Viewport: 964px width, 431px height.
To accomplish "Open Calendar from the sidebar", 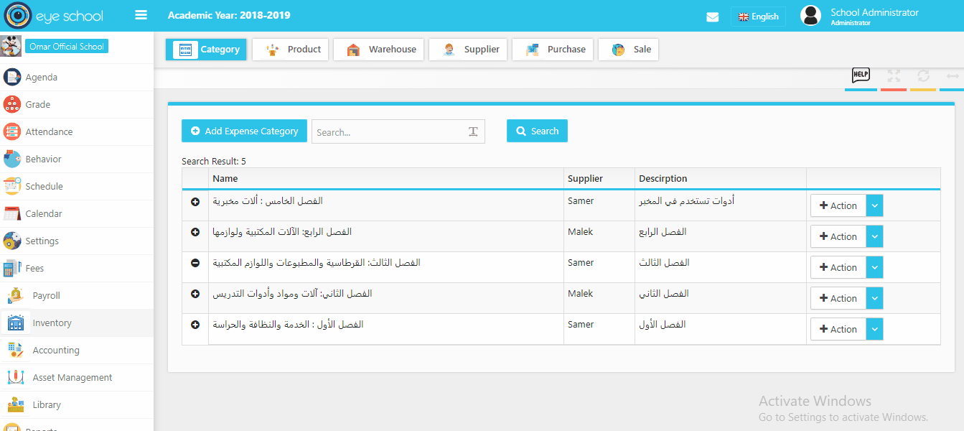I will (x=77, y=214).
